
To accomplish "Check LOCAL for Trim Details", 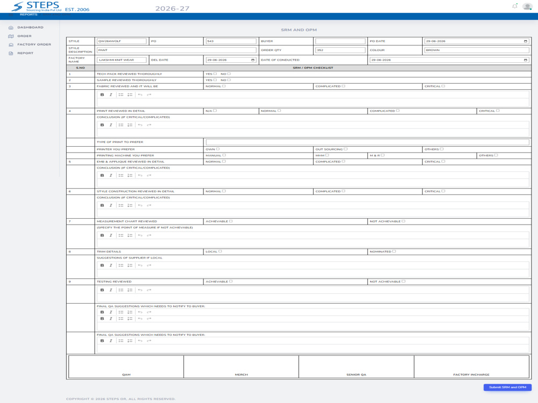I will coord(220,251).
